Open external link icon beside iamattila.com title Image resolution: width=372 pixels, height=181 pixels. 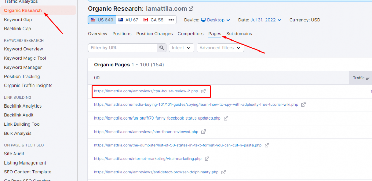(x=191, y=9)
